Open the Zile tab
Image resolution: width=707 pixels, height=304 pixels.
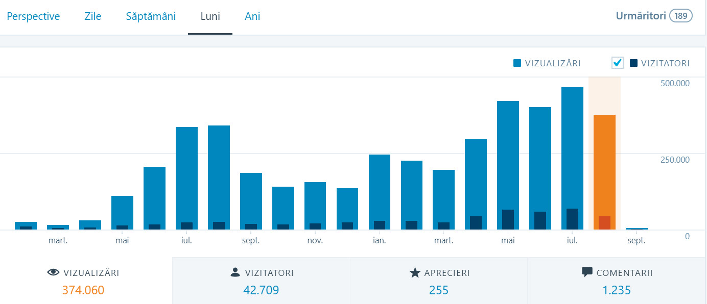(x=93, y=16)
